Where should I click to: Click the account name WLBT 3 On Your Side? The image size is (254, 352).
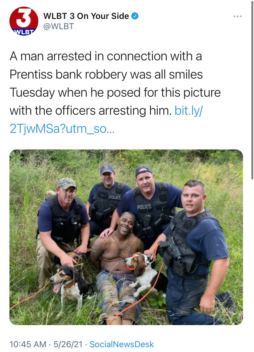tap(86, 16)
